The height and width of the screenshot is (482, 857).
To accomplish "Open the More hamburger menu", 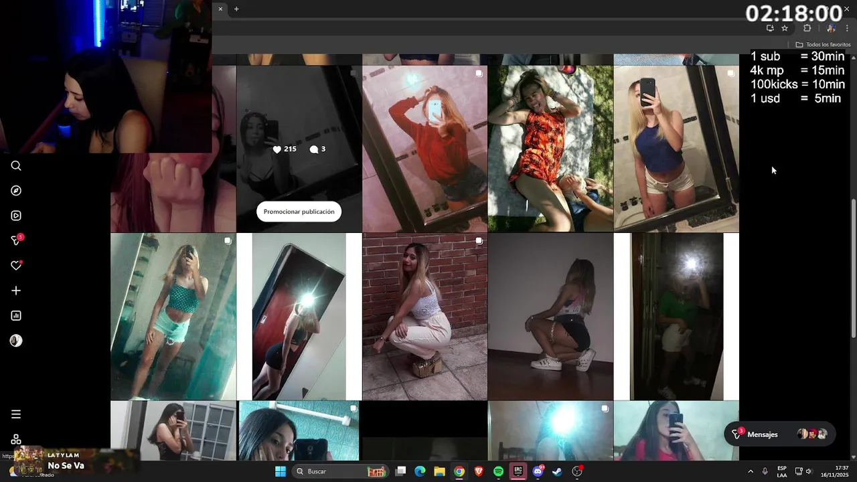I will pos(16,414).
